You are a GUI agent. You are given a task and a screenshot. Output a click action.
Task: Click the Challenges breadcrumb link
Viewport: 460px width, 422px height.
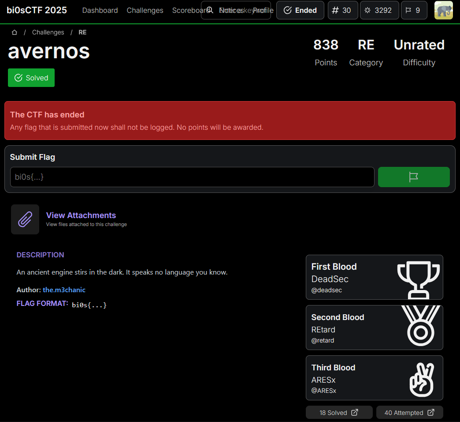click(48, 32)
